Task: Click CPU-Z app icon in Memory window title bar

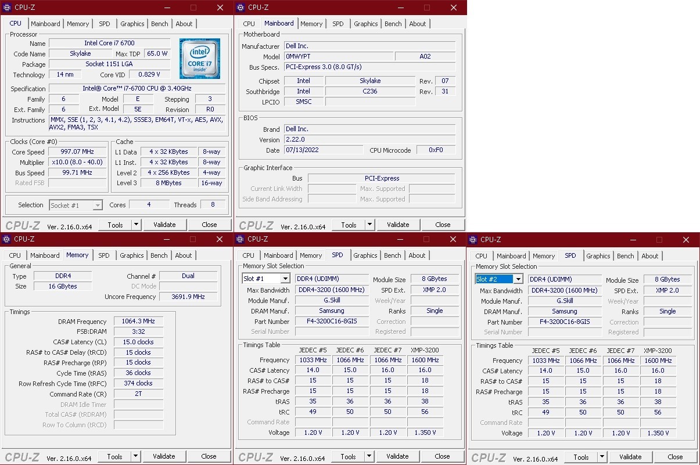Action: coord(6,239)
